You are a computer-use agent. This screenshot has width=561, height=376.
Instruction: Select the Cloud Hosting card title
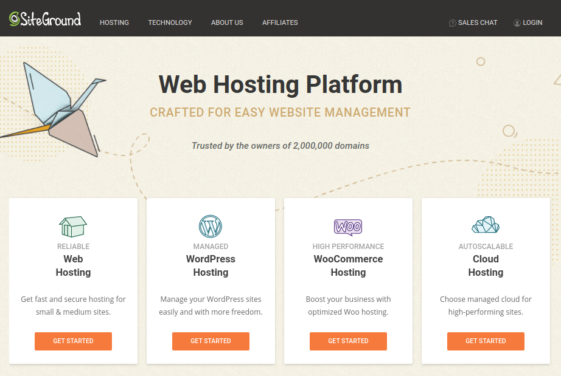click(486, 265)
